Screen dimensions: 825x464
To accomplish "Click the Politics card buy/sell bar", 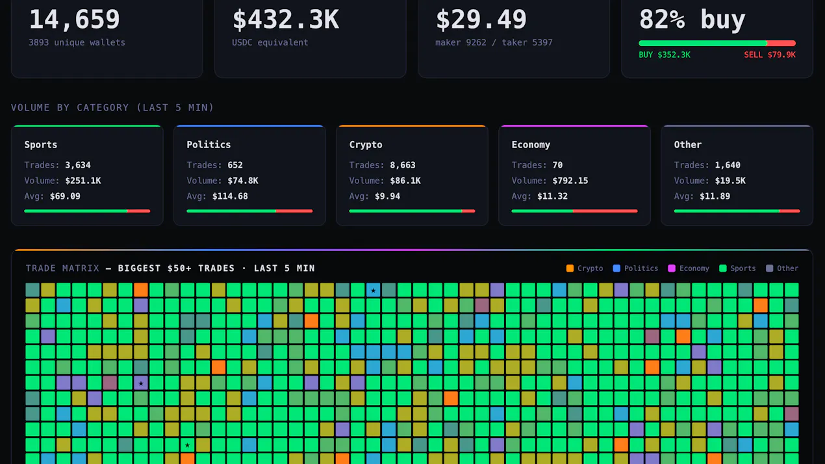I will (x=249, y=211).
